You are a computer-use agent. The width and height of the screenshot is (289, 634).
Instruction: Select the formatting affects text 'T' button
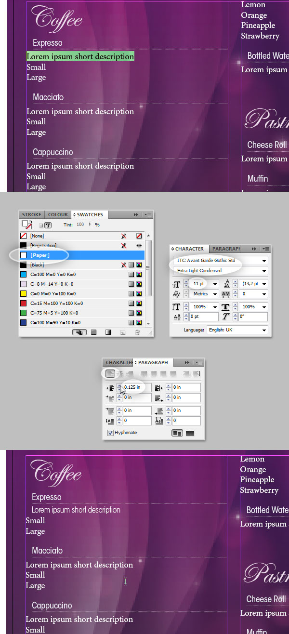tap(48, 225)
